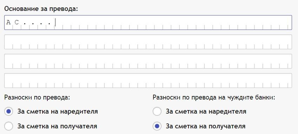The image size is (298, 134).
Task: Choose получателя radio under Разноски по превода
Action: tap(8, 126)
